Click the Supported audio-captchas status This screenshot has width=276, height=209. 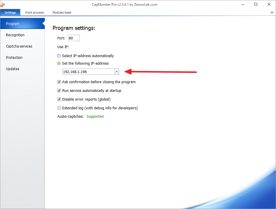[95, 117]
